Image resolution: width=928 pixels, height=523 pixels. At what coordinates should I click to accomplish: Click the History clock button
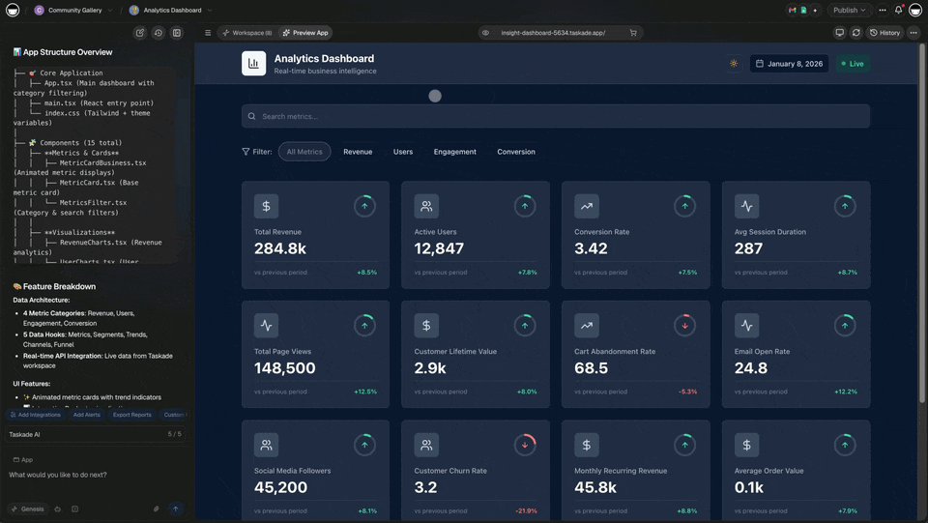(884, 33)
